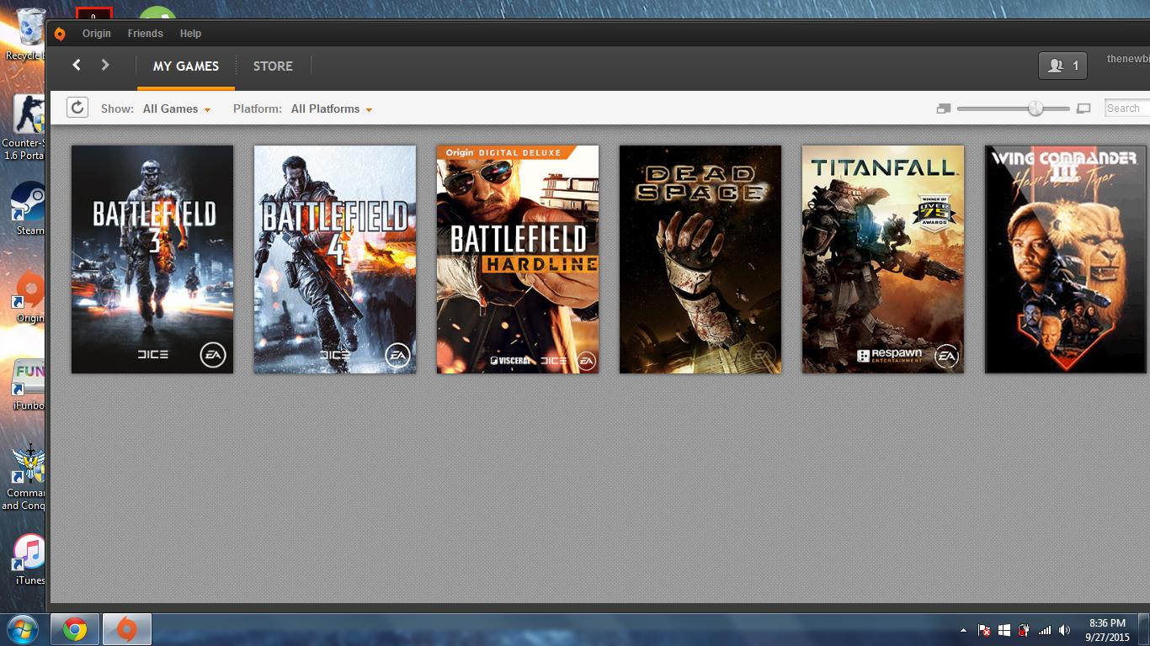Select the Steam desktop shortcut
Viewport: 1150px width, 646px height.
coord(29,209)
